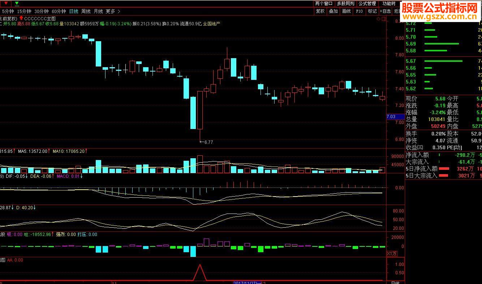Click the 6.77 low price marker
The image size is (482, 284).
(x=207, y=142)
